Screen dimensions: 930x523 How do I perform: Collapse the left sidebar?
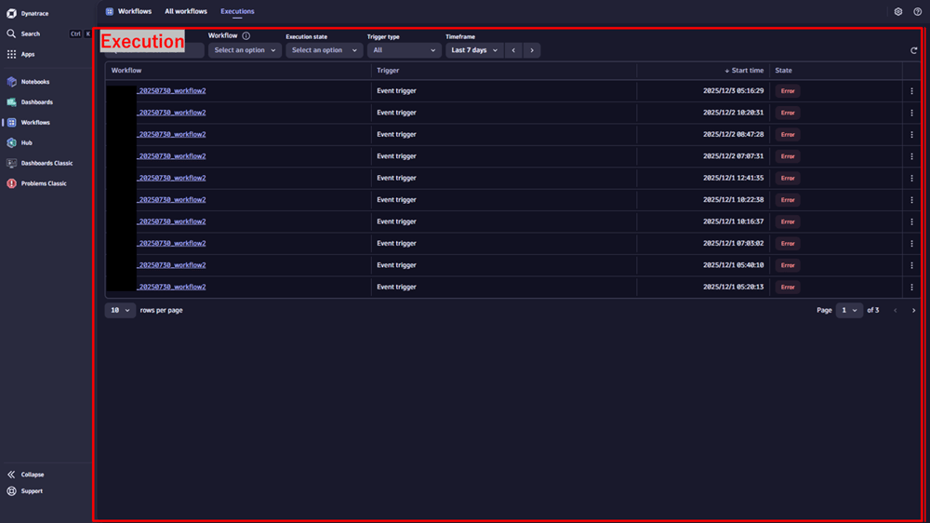[32, 475]
